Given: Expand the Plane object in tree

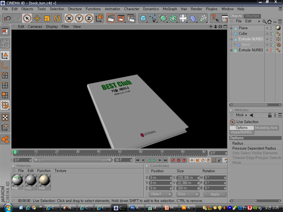Looking at the screenshot, I should point(231,28).
